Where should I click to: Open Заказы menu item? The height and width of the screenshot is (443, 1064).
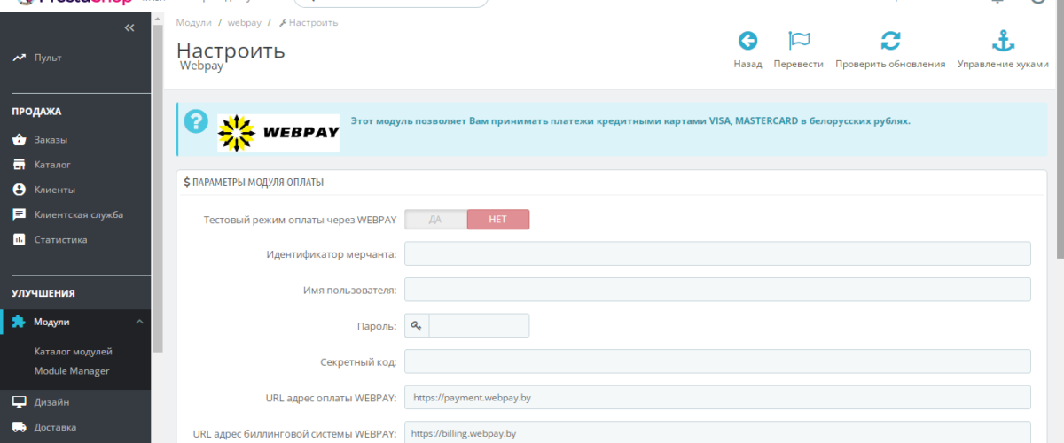point(51,140)
